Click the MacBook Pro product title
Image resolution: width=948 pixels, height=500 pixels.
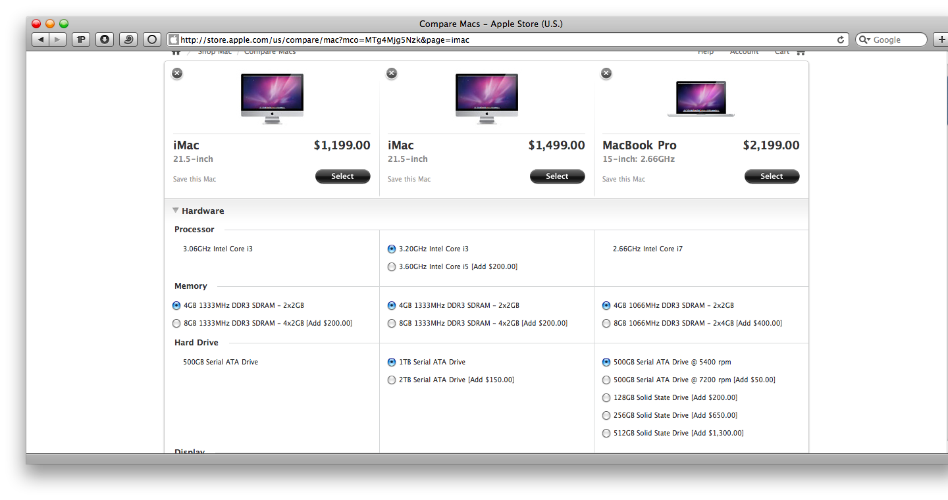click(x=639, y=145)
